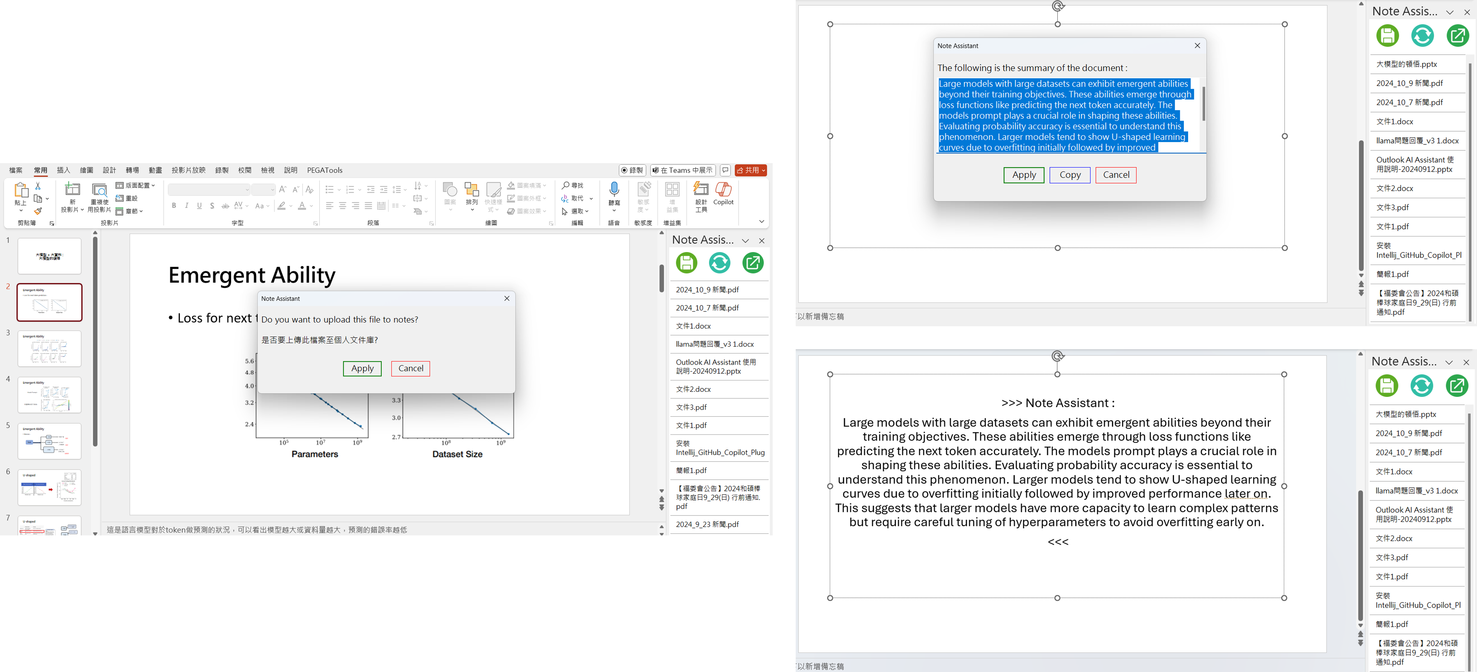Open the Insert ribbon tab

coord(64,170)
